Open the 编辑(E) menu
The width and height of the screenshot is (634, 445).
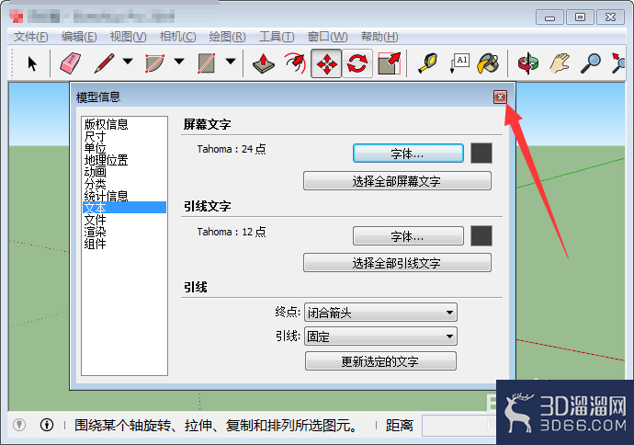[79, 37]
